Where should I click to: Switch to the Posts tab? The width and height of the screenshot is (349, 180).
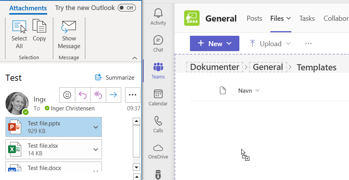pyautogui.click(x=254, y=18)
